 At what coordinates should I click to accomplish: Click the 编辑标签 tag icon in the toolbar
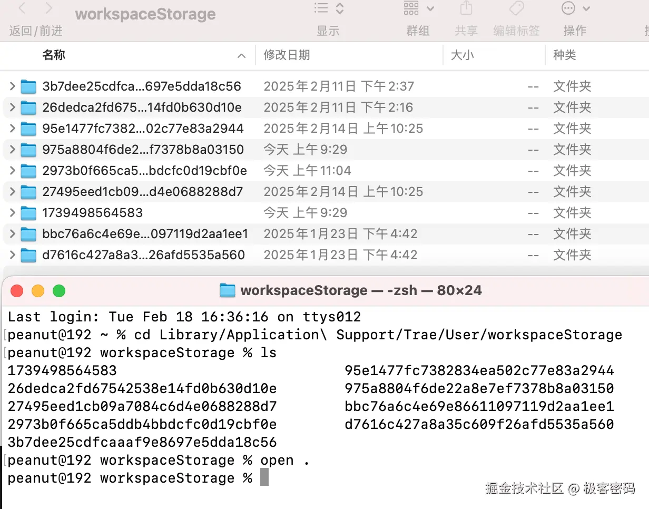[x=516, y=8]
